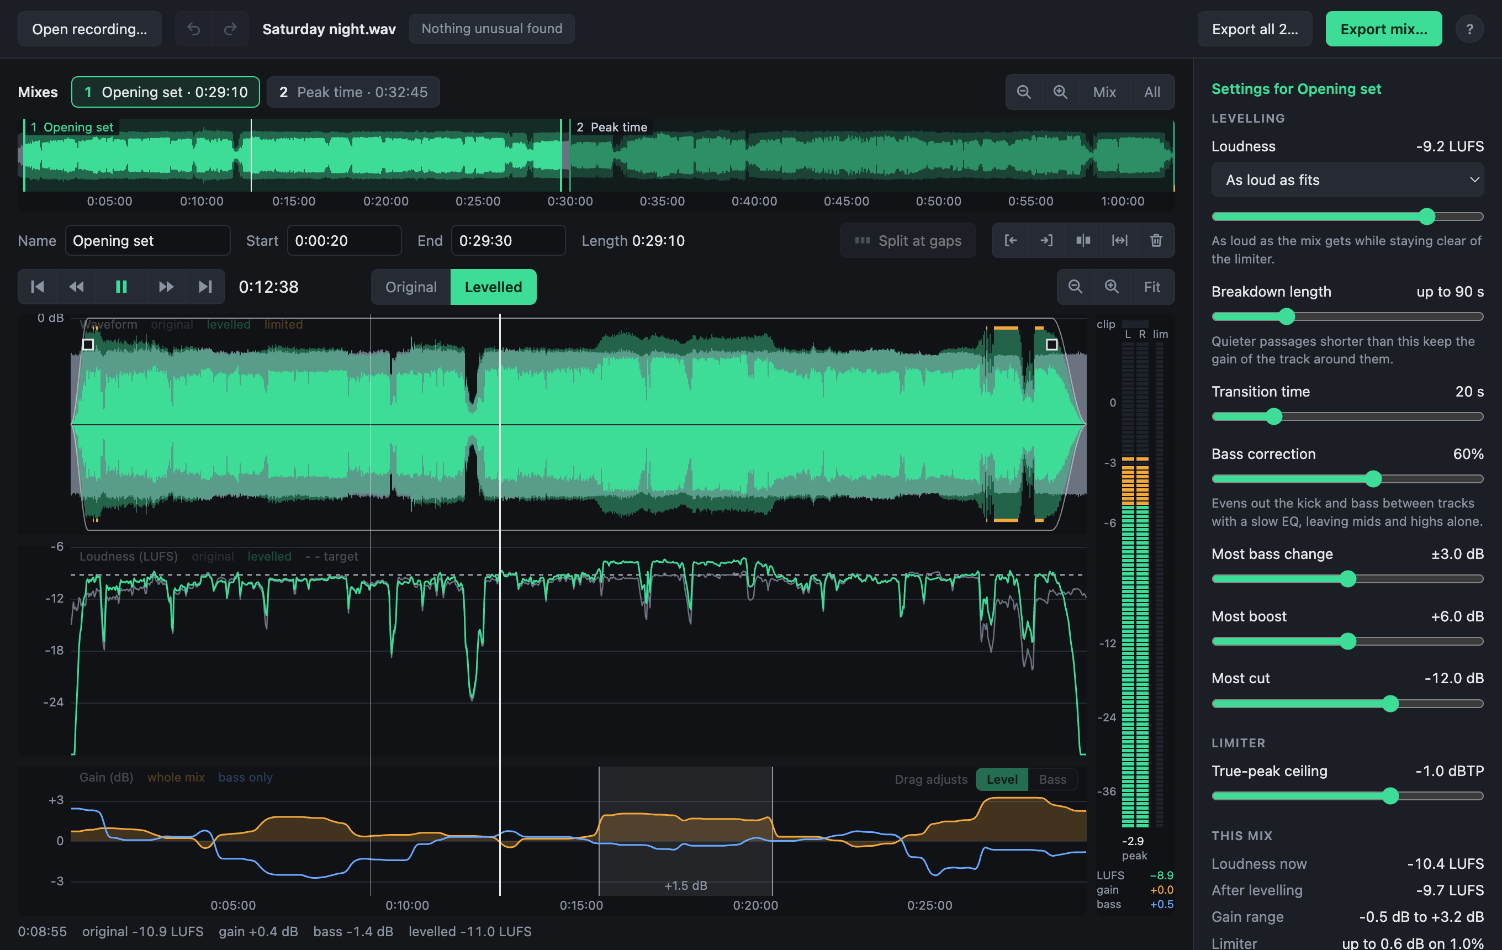This screenshot has width=1502, height=950.
Task: Show All in the overview
Action: (1152, 92)
